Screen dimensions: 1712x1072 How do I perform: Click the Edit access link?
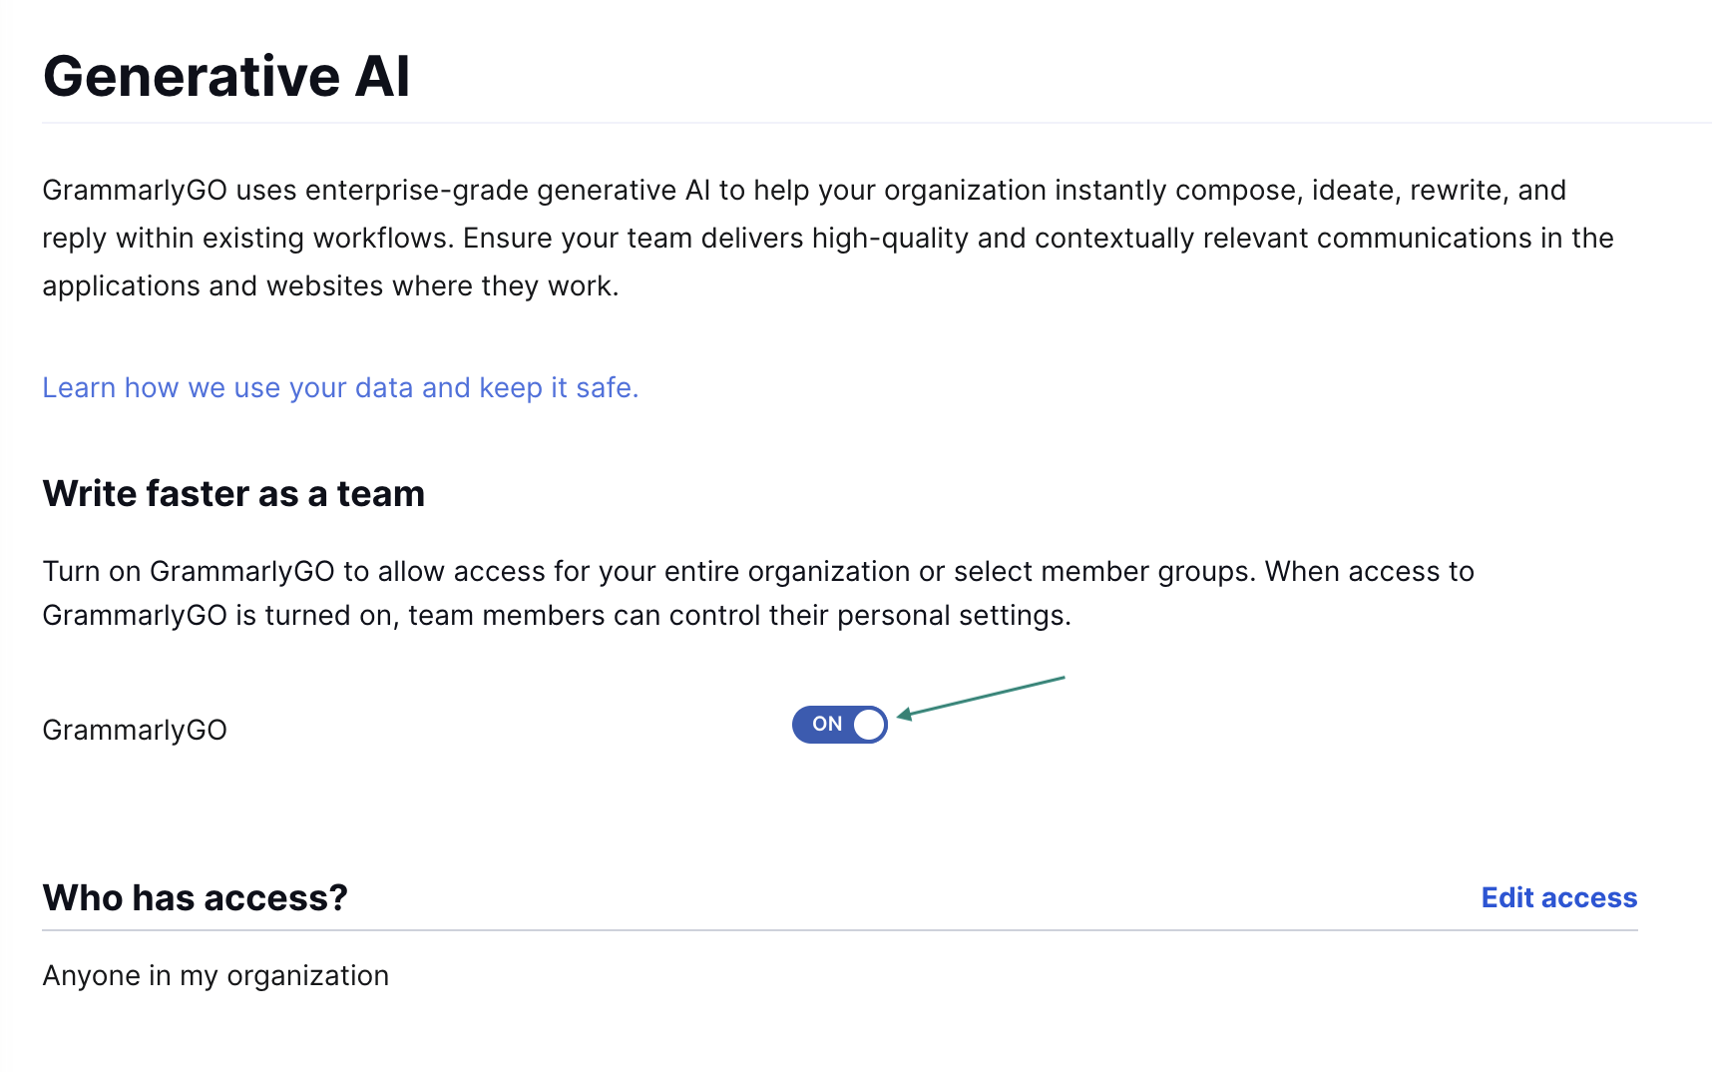(1558, 897)
